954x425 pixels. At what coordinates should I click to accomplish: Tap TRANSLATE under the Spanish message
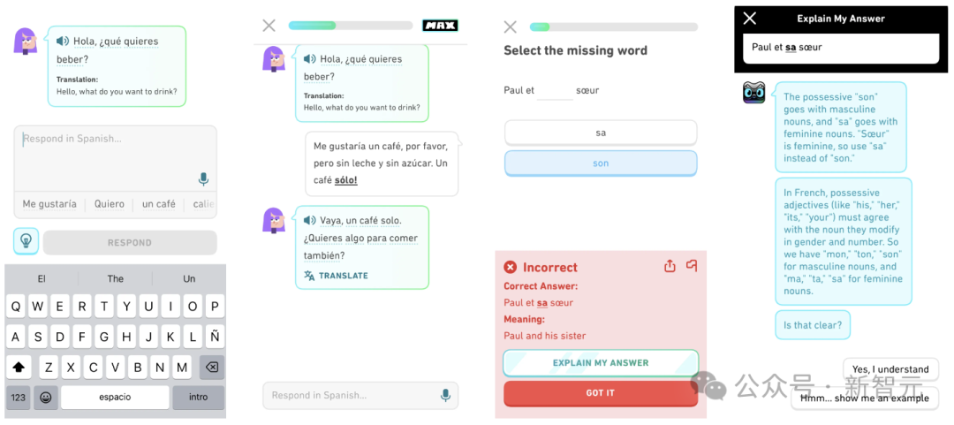(x=336, y=276)
